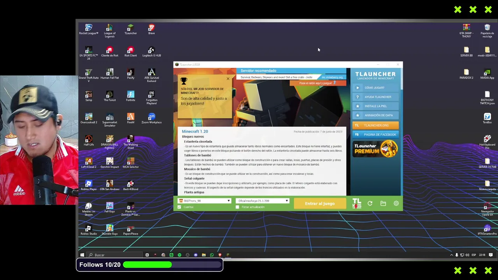498x280 pixels.
Task: Close the yellow server advertisement popup
Action: pyautogui.click(x=228, y=79)
